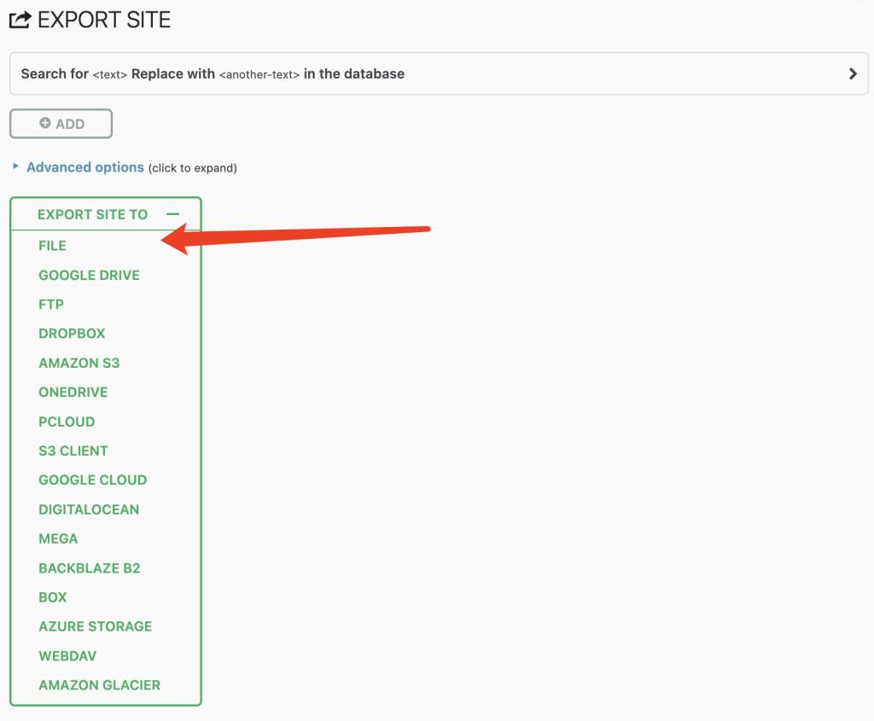Click the chevron on the search-replace row
Image resolution: width=874 pixels, height=721 pixels.
click(x=852, y=73)
